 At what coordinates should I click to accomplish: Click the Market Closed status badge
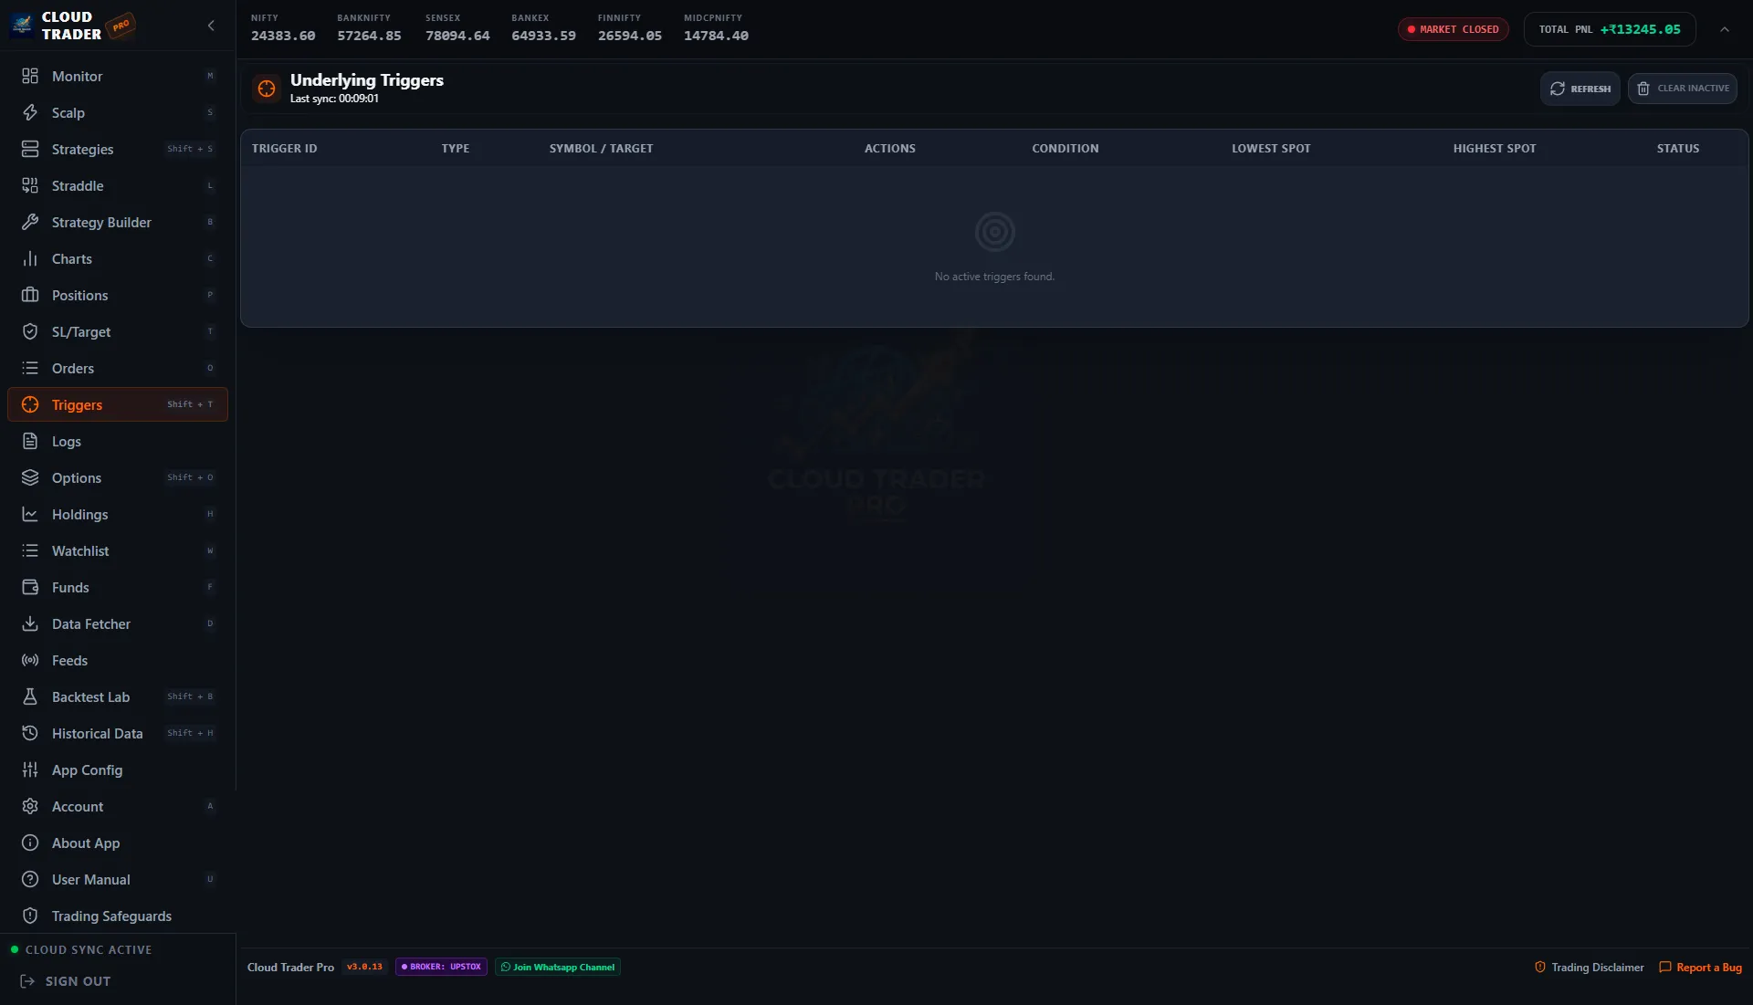pos(1454,29)
